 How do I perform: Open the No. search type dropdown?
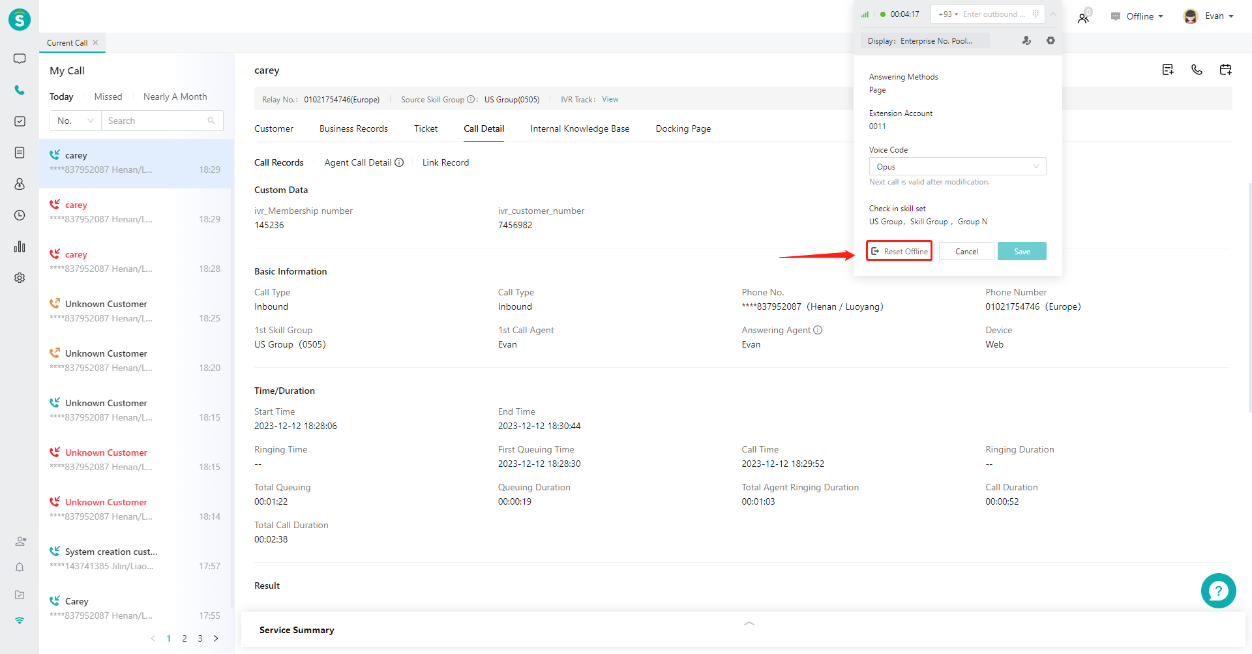coord(76,121)
